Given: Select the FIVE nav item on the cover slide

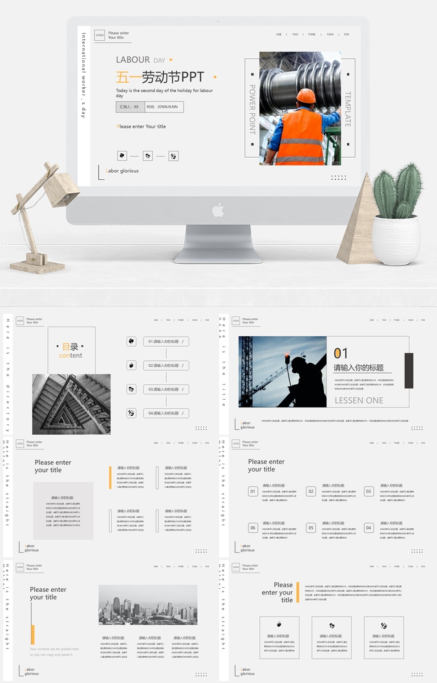Looking at the screenshot, I should click(346, 34).
